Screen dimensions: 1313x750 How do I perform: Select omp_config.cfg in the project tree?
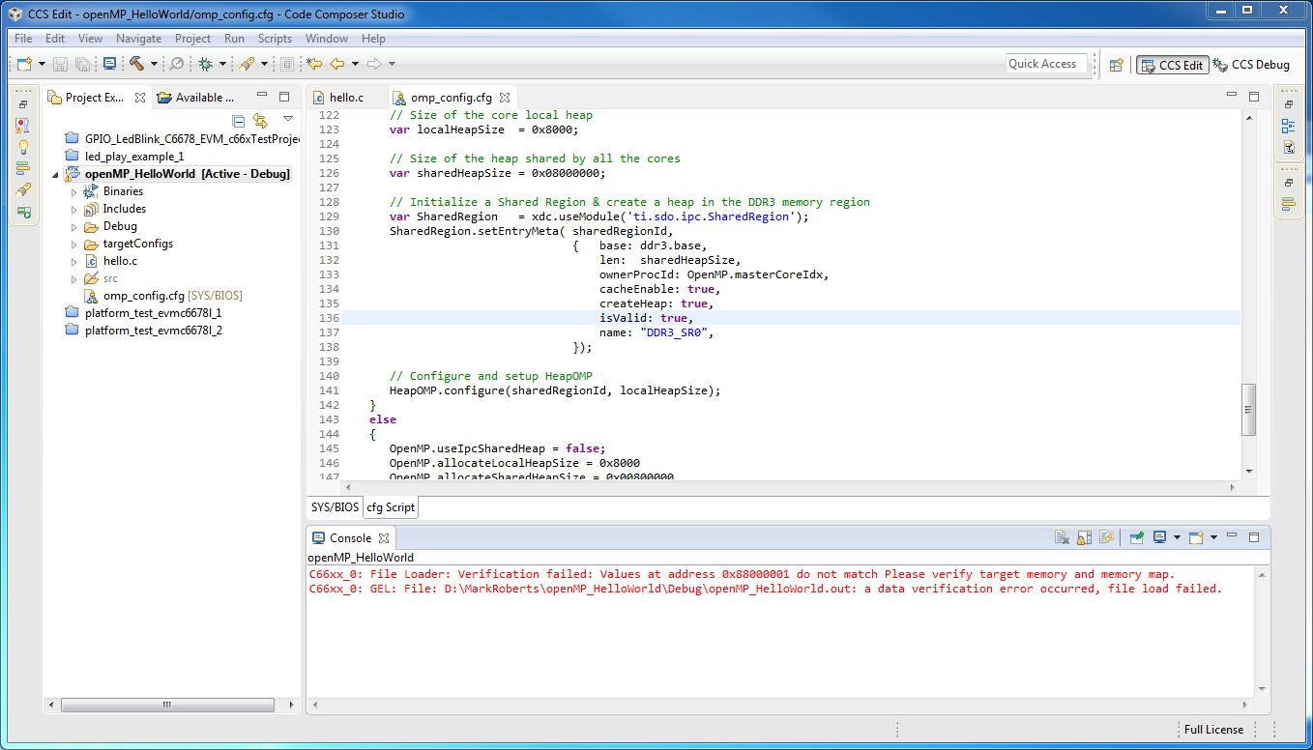coord(161,296)
